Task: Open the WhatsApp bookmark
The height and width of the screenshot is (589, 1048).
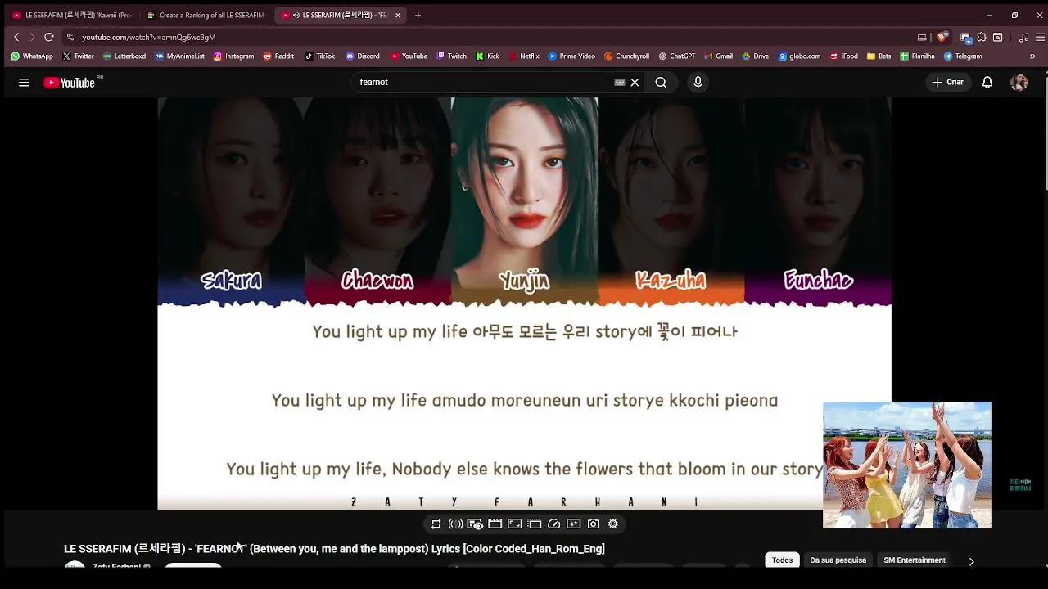Action: pos(31,56)
